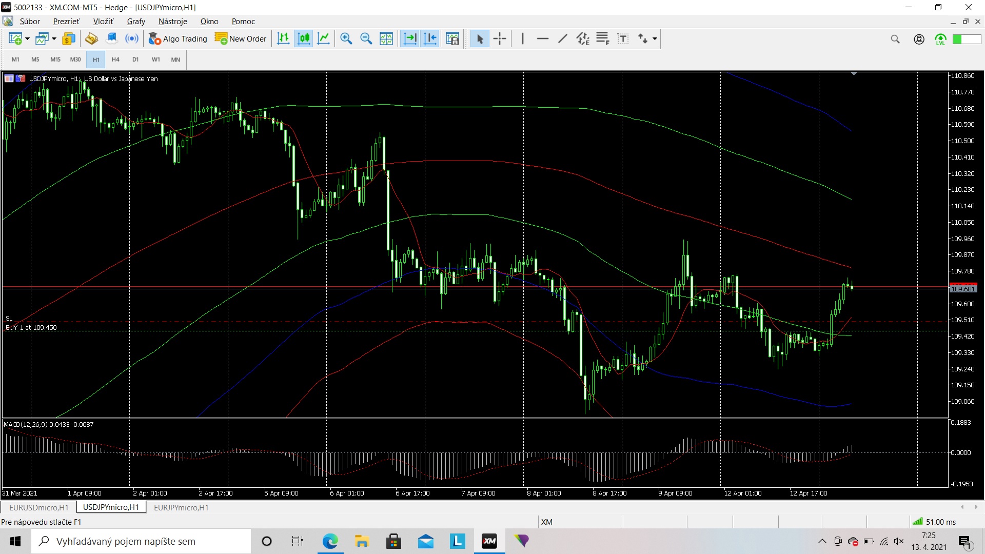Toggle the chart shift button
This screenshot has width=985, height=554.
pos(430,38)
